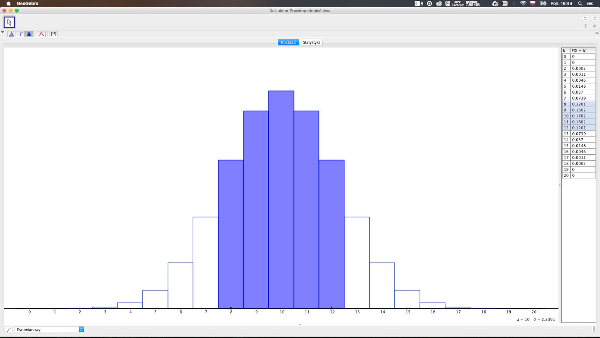Select table row k = 20

[578, 175]
